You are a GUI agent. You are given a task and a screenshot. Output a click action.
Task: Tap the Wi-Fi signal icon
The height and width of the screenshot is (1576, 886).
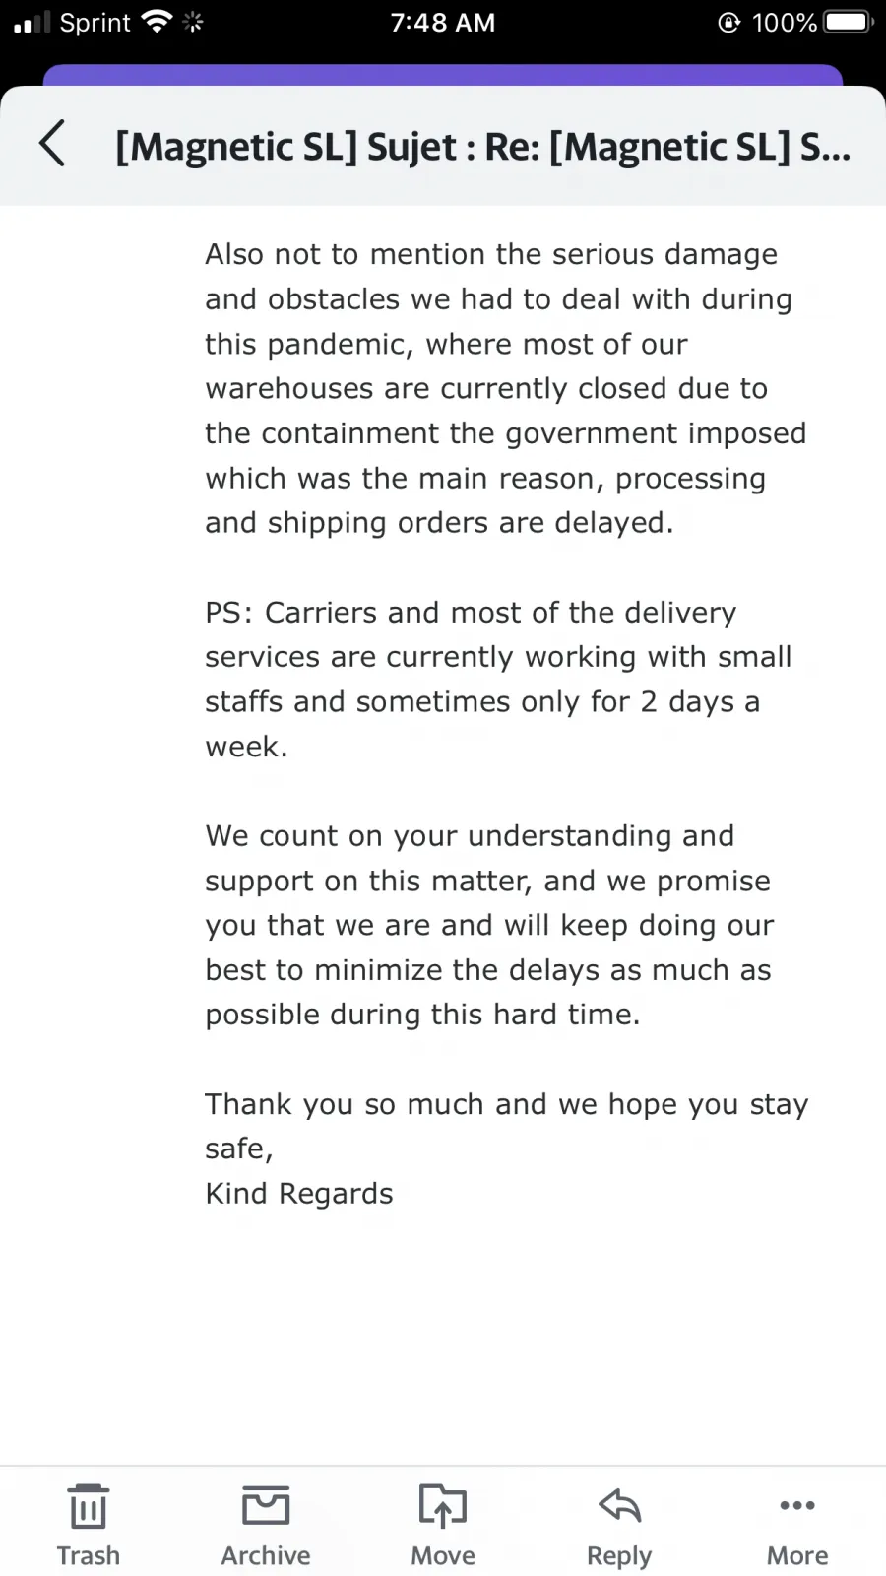tap(157, 21)
